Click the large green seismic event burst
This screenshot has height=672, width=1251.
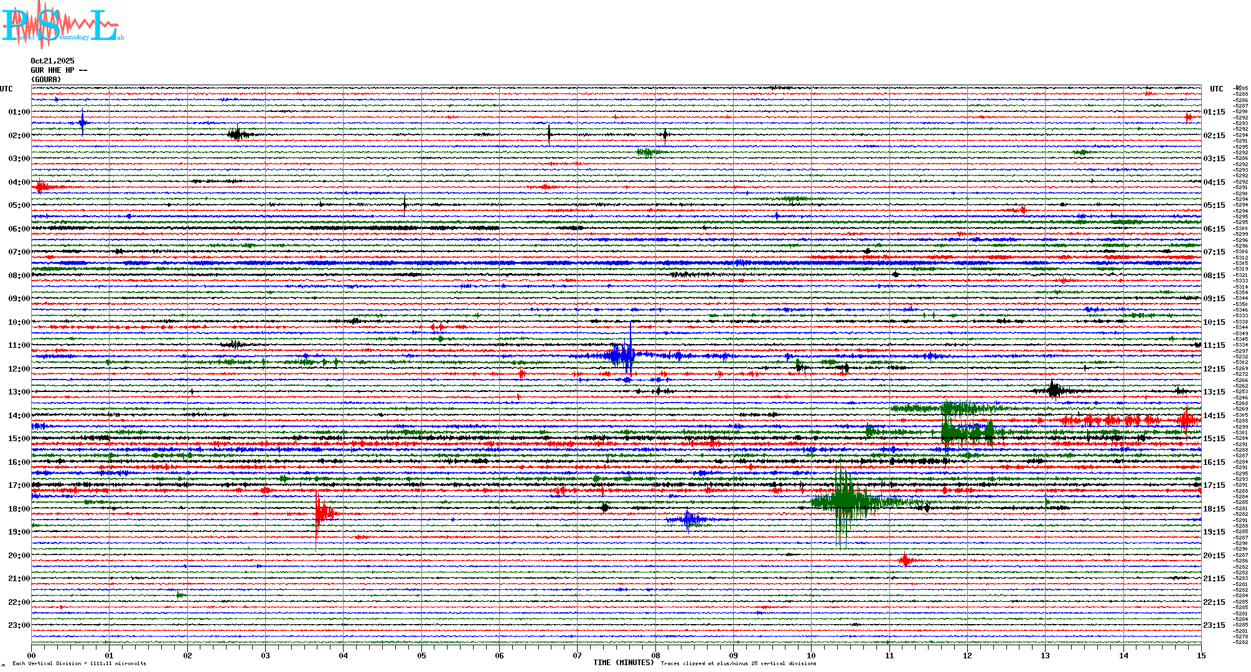[x=845, y=501]
